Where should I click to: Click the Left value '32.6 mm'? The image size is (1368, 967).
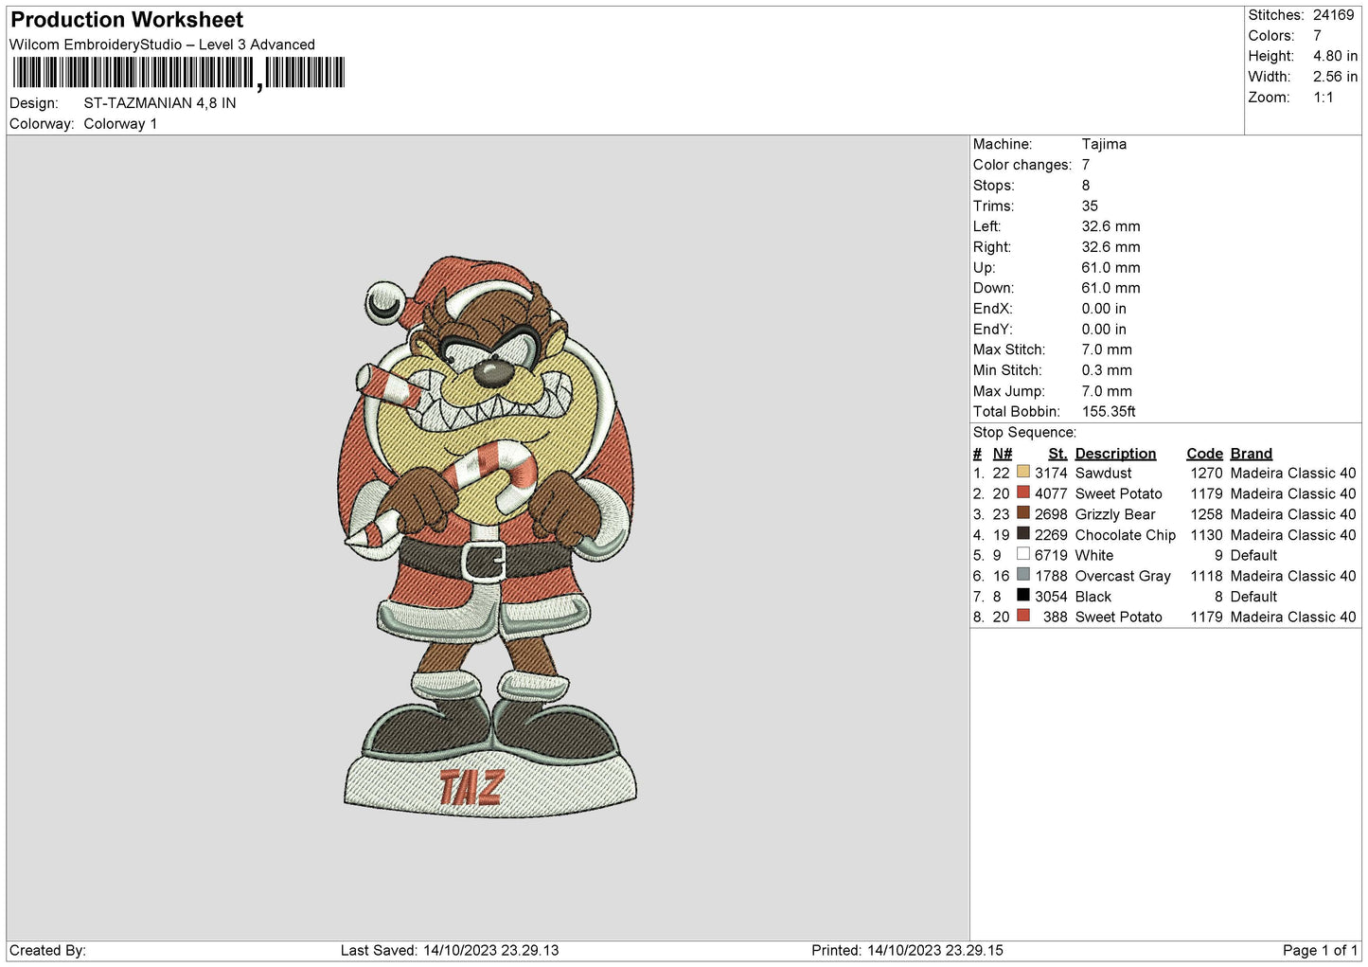(x=1110, y=226)
